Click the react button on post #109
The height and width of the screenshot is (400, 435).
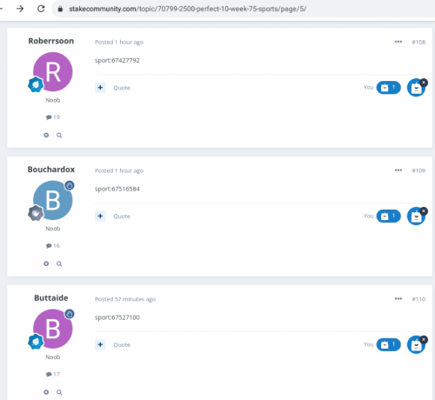tap(416, 217)
